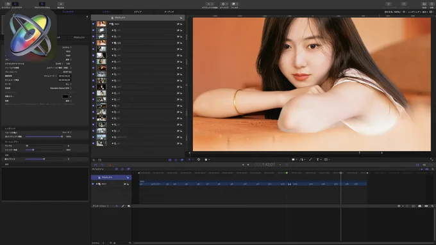
Task: Switch to the Media (メディア) tab
Action: [x=138, y=12]
